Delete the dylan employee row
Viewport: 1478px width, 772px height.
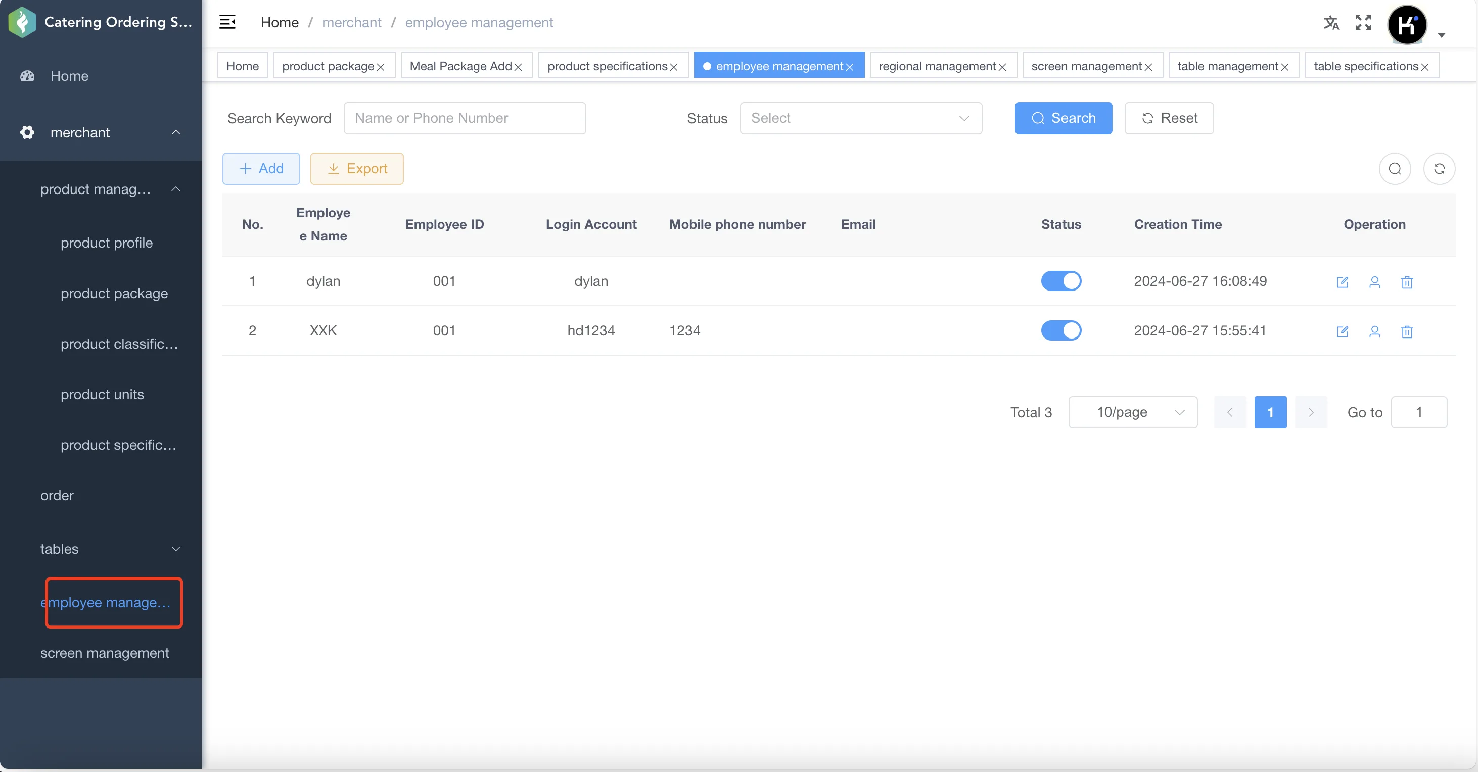pos(1407,281)
